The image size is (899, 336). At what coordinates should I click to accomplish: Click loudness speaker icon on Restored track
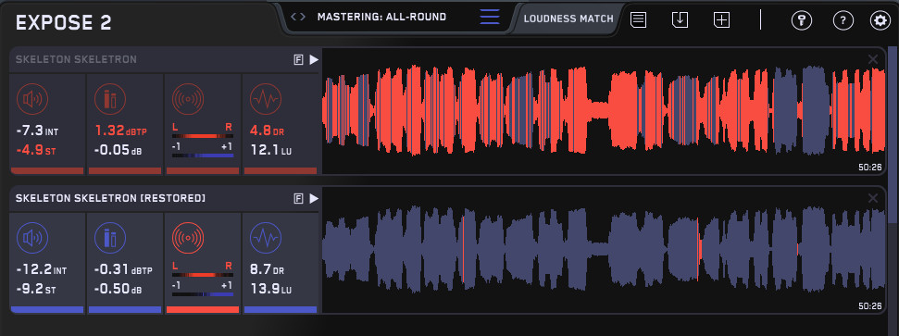pyautogui.click(x=32, y=239)
